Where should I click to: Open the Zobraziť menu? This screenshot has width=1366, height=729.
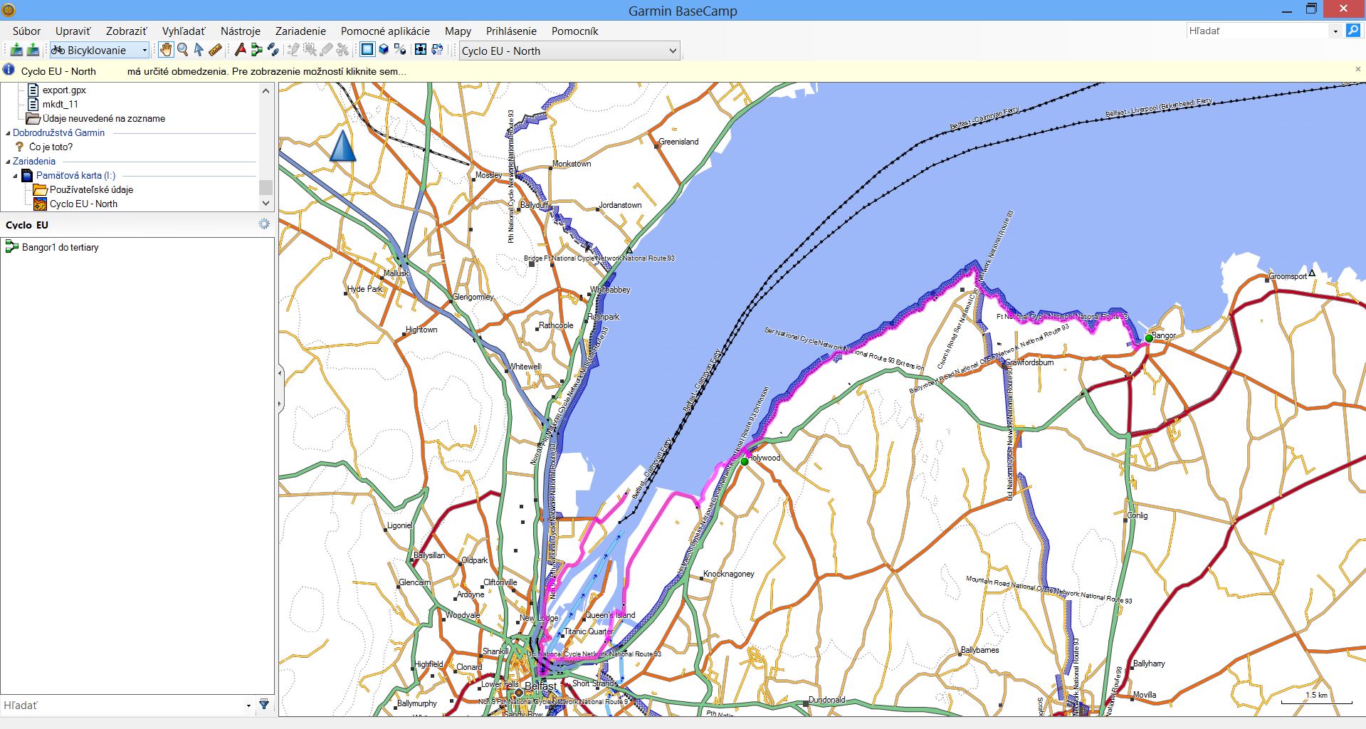127,31
